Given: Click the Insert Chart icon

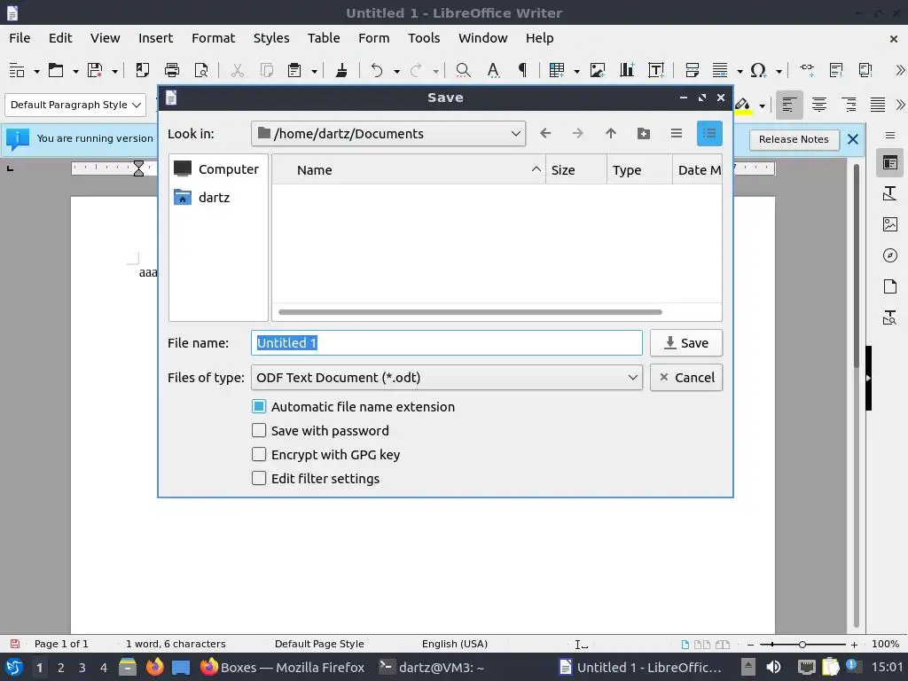Looking at the screenshot, I should 627,70.
